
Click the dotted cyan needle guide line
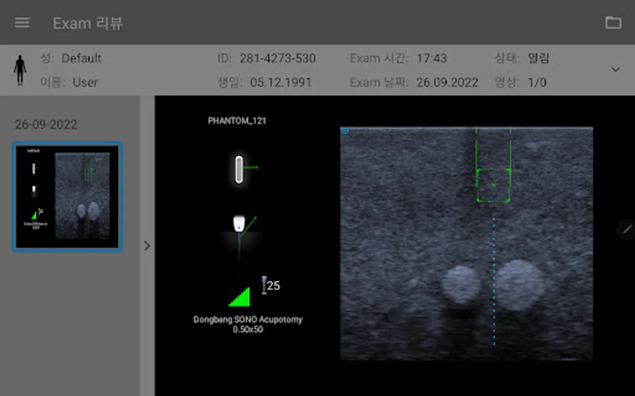[x=494, y=282]
